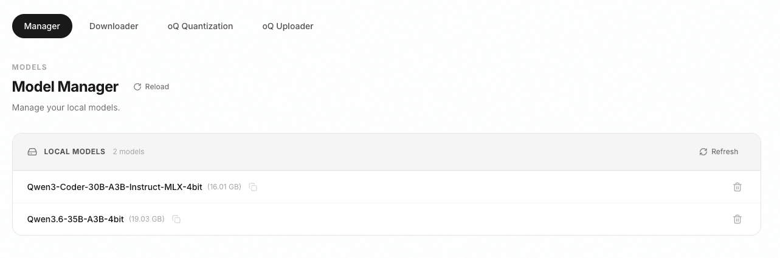Viewport: 780px width, 258px height.
Task: Delete the Qwen3.6-35B-A3B-4bit model via trash icon
Action: coord(737,219)
